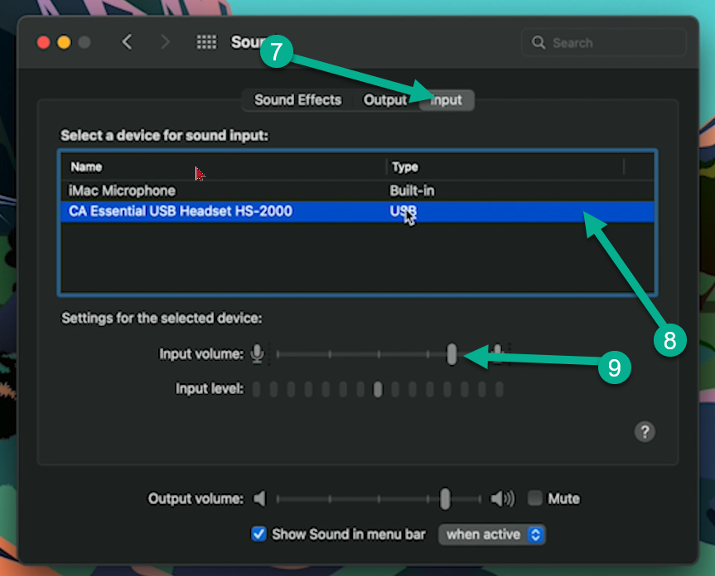
Task: Open the 'when active' dropdown
Action: (x=492, y=534)
